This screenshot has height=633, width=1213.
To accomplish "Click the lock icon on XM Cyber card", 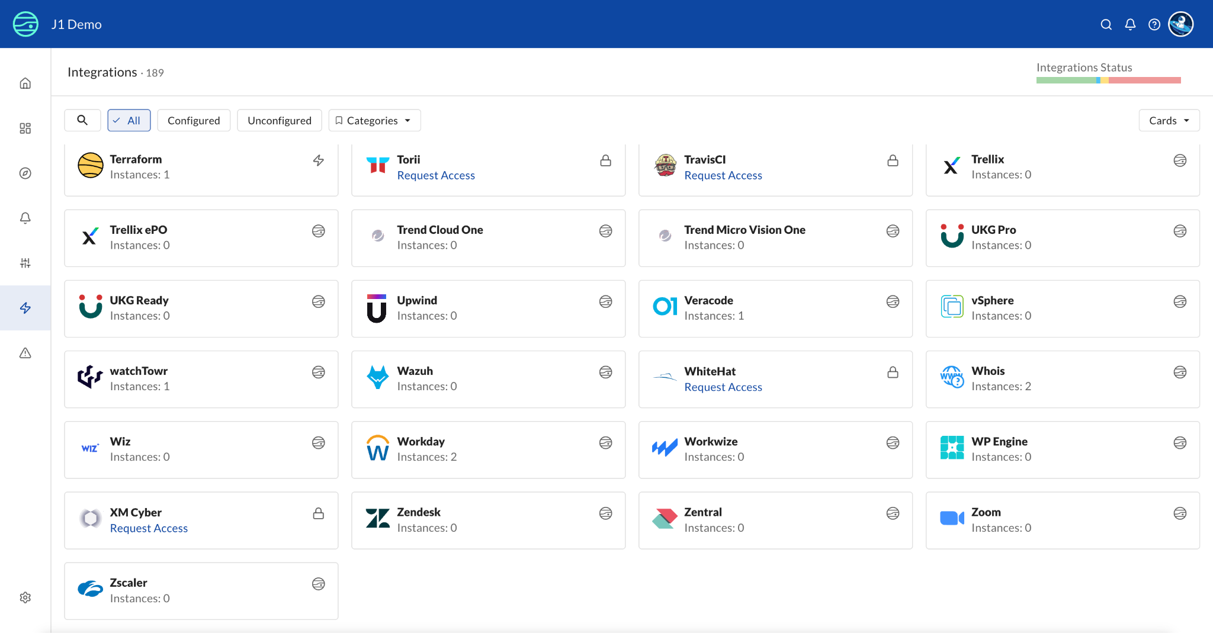I will [319, 513].
